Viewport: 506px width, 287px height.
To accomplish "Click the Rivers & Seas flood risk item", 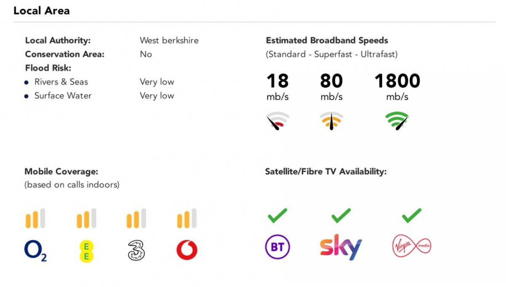I will click(x=61, y=82).
